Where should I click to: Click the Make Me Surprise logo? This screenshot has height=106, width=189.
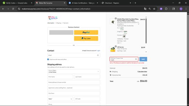pos(53,18)
